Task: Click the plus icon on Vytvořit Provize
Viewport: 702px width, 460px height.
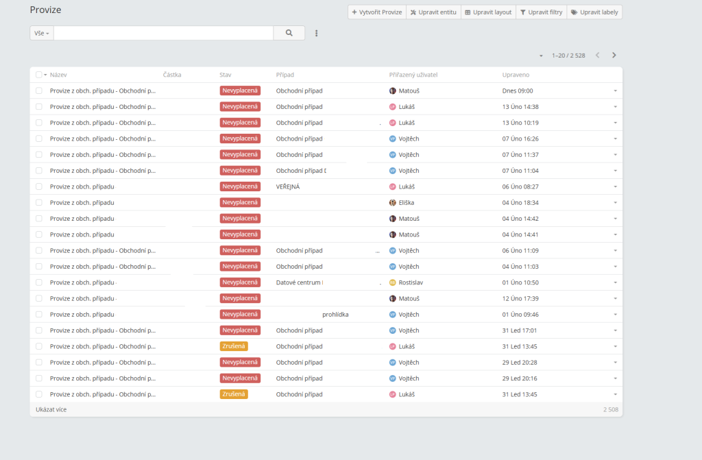Action: pyautogui.click(x=354, y=12)
